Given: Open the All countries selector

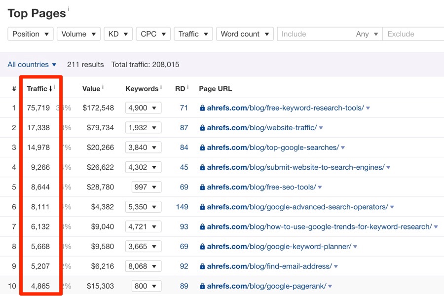Looking at the screenshot, I should [32, 64].
